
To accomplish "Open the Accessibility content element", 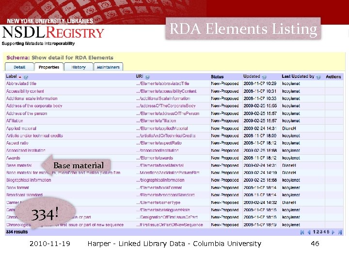I will (x=25, y=91).
